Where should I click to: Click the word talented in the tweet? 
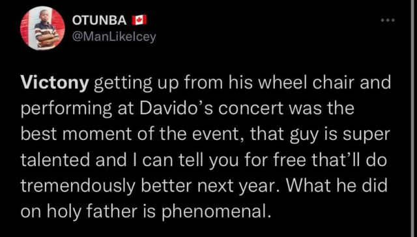[x=55, y=160]
